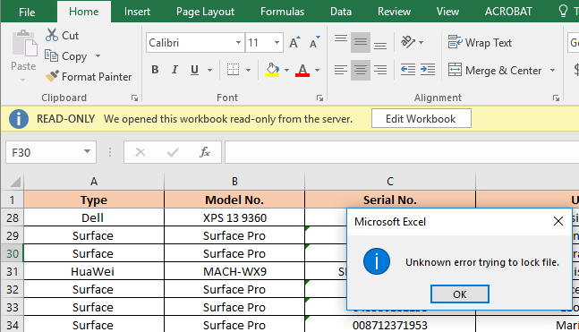Open Alignment settings dialog launcher
Screen dimensions: 579x332
(556, 98)
